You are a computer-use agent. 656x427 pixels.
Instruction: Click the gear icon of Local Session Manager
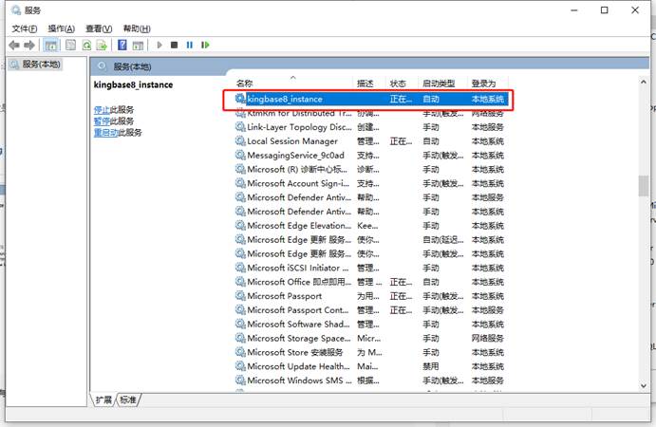[x=240, y=141]
